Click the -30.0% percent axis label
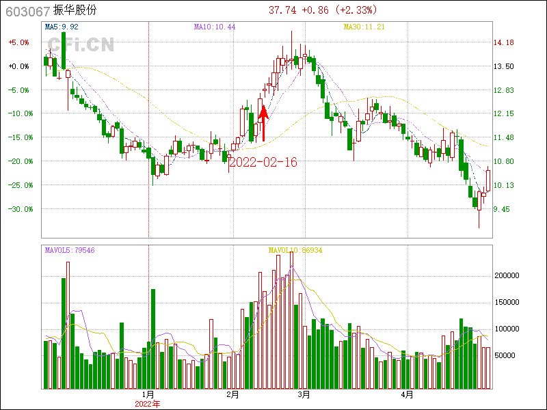This screenshot has height=410, width=547. coord(21,209)
